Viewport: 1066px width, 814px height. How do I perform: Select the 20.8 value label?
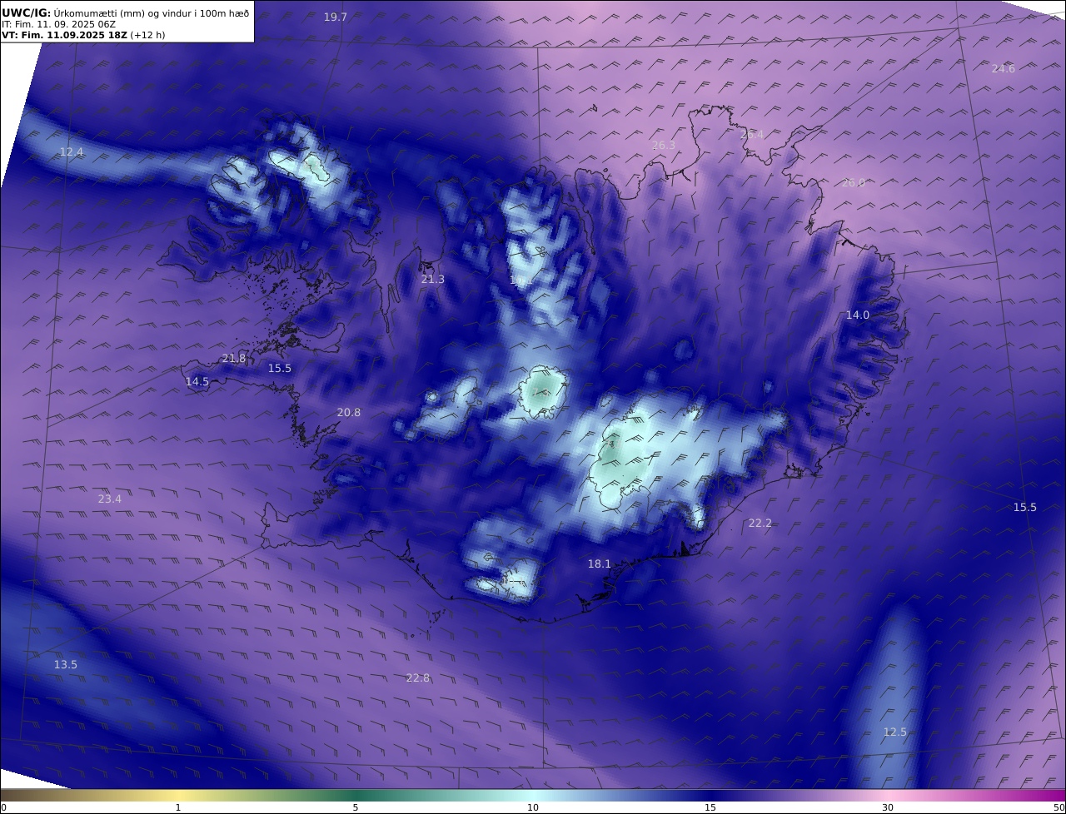tap(349, 413)
